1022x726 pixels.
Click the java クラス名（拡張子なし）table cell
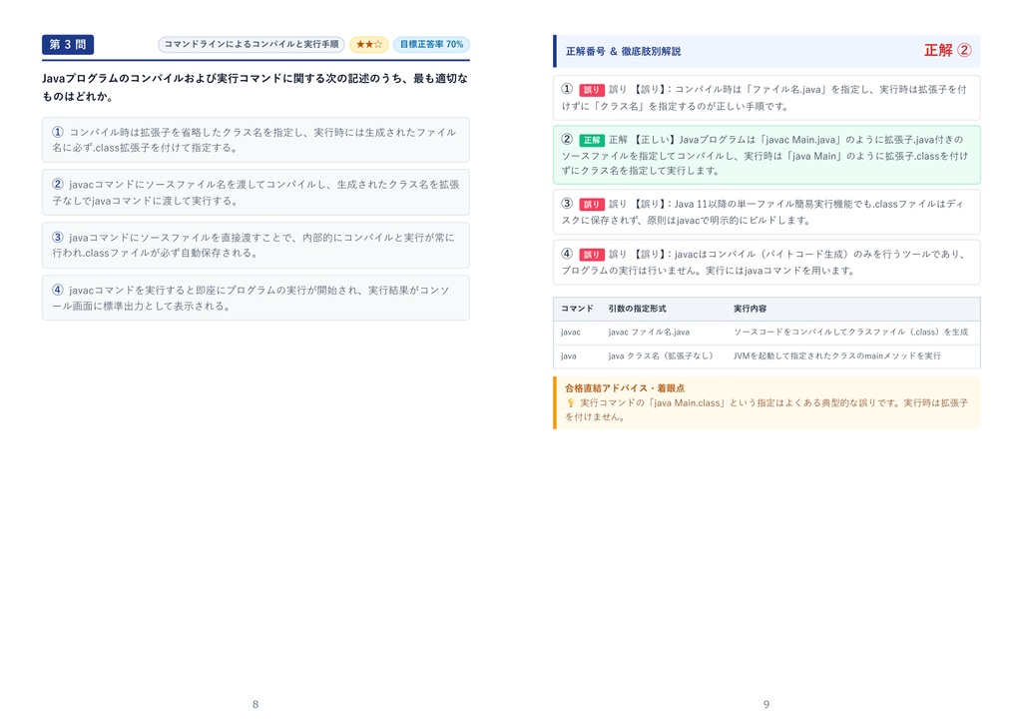click(x=661, y=357)
